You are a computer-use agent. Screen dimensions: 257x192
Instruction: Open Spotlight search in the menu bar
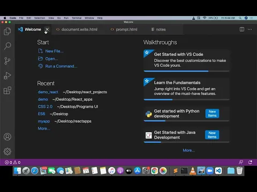(x=240, y=18)
